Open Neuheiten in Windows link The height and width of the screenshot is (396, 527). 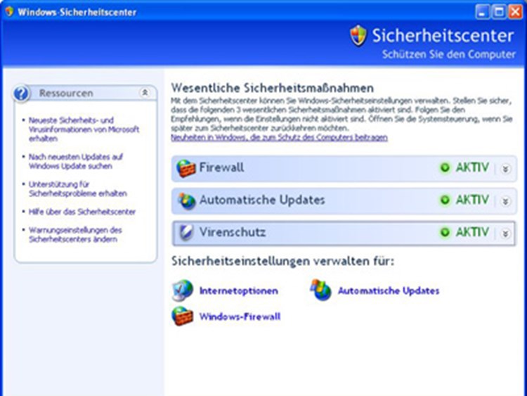(x=279, y=137)
